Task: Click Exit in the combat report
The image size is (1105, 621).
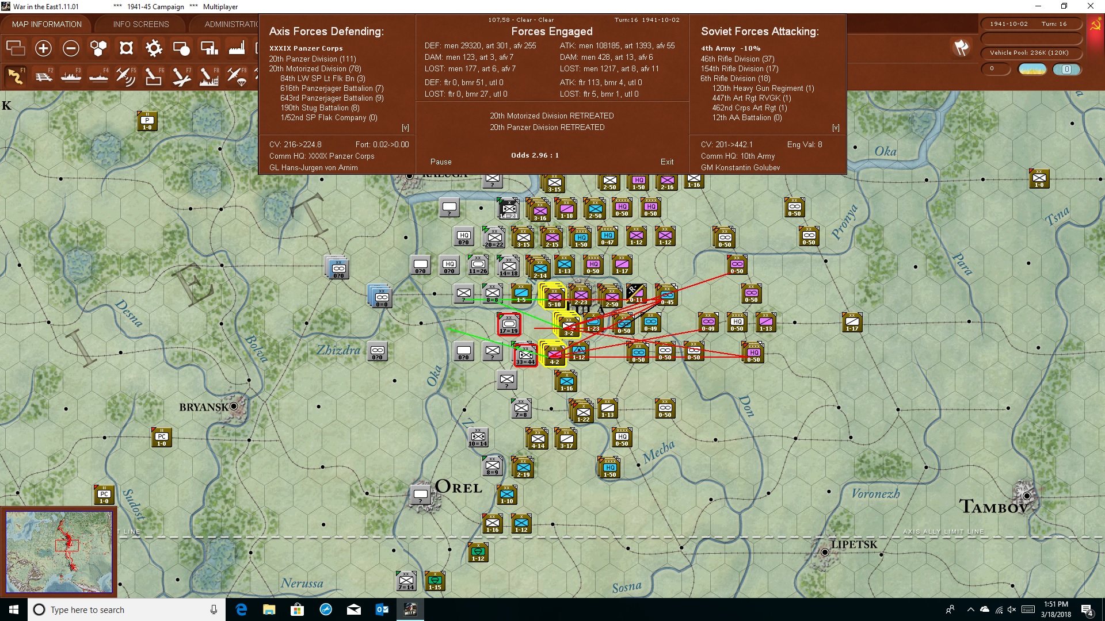Action: pos(667,162)
